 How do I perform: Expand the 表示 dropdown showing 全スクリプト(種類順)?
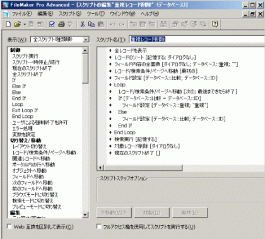pyautogui.click(x=86, y=40)
